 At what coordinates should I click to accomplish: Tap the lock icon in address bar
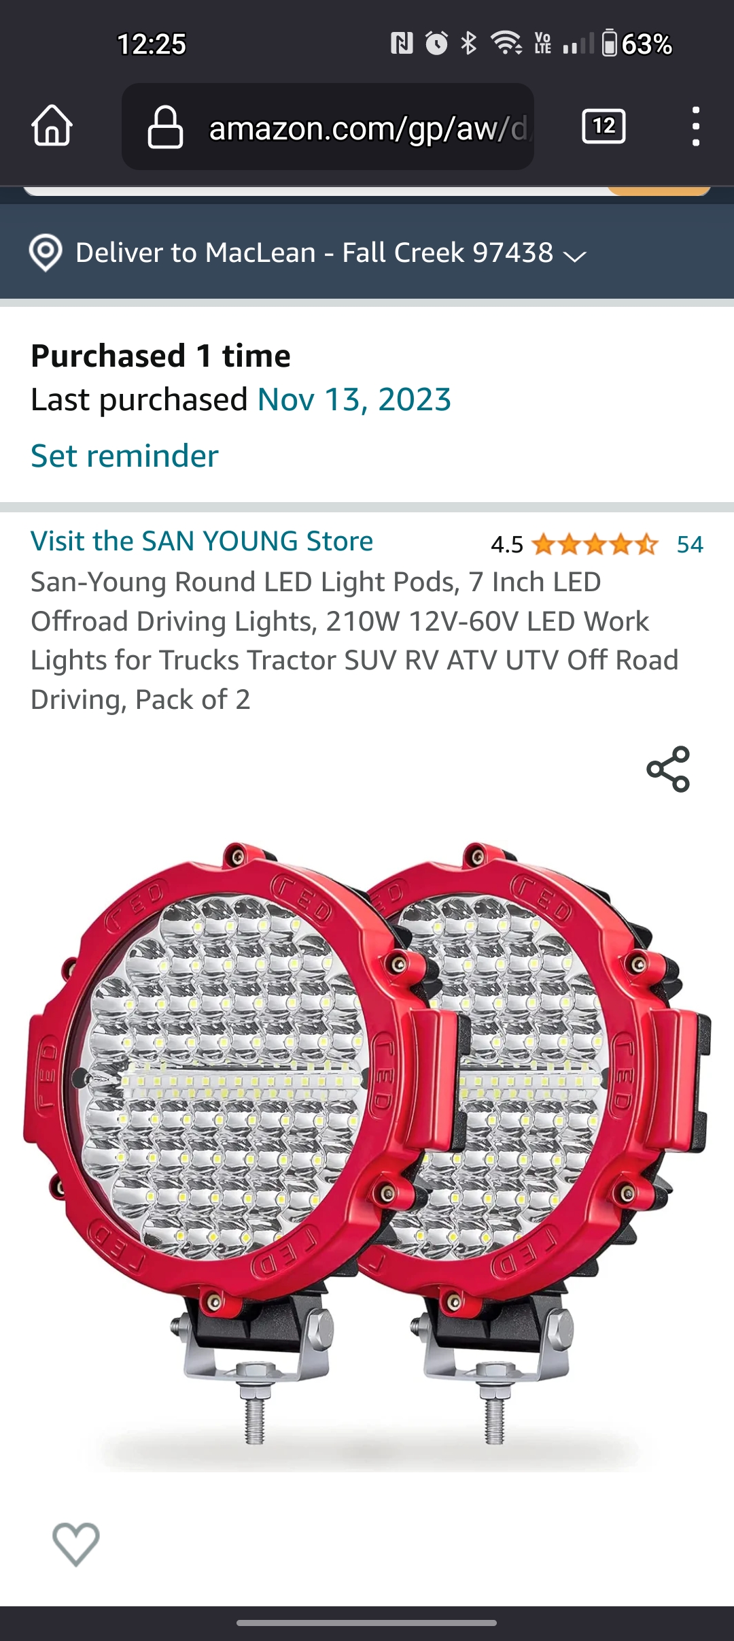pyautogui.click(x=165, y=127)
